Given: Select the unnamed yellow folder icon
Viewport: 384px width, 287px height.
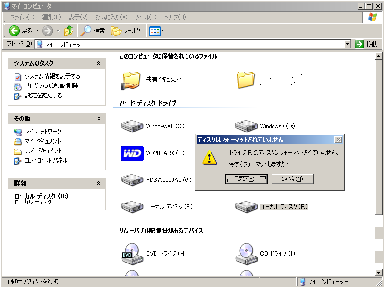Looking at the screenshot, I should [246, 80].
